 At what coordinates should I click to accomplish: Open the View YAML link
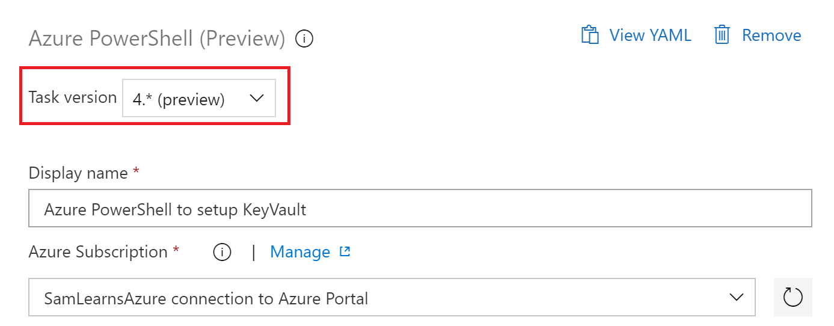(650, 35)
